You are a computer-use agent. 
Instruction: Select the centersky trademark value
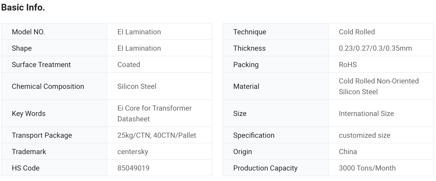tap(133, 152)
